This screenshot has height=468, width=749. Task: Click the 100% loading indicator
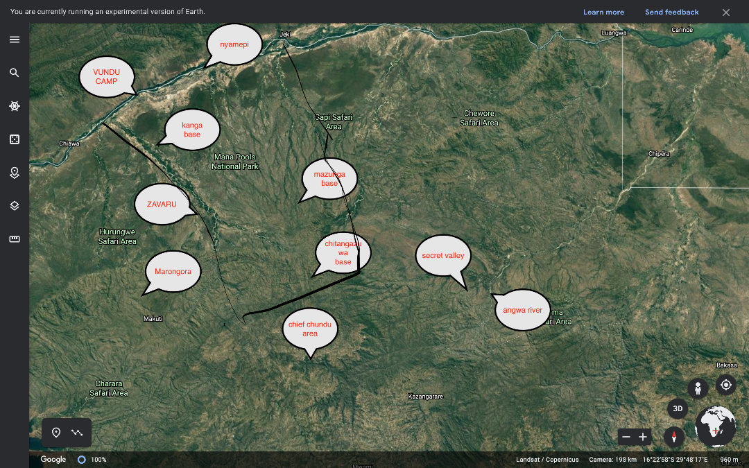click(x=92, y=460)
